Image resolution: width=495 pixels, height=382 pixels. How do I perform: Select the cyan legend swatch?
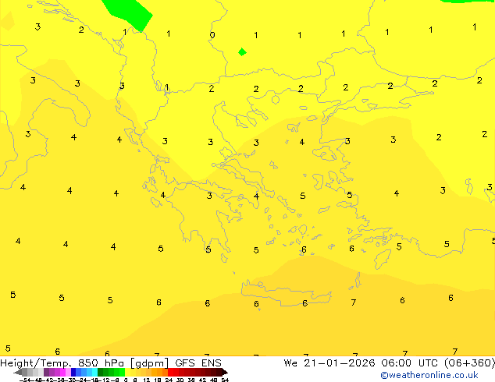point(94,372)
